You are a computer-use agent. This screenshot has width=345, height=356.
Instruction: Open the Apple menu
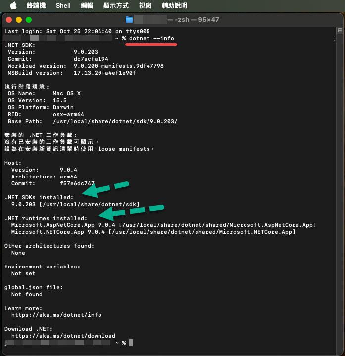click(13, 5)
